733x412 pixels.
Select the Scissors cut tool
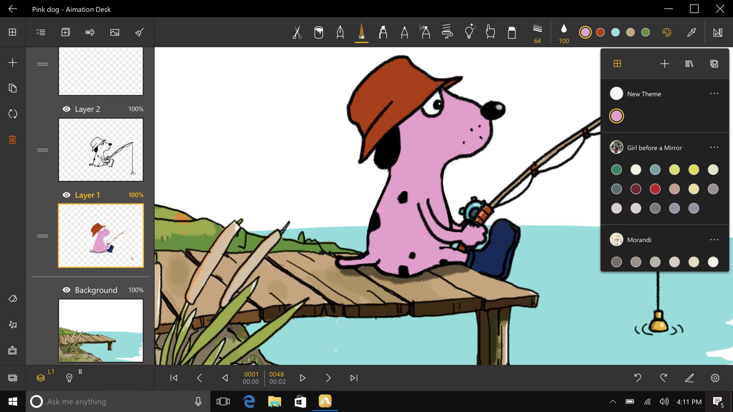[297, 32]
